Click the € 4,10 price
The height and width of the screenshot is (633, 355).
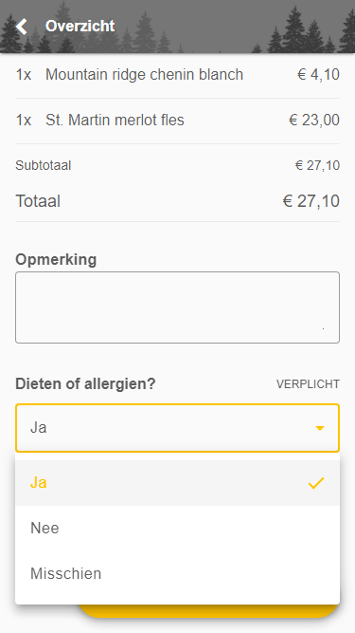pos(318,75)
